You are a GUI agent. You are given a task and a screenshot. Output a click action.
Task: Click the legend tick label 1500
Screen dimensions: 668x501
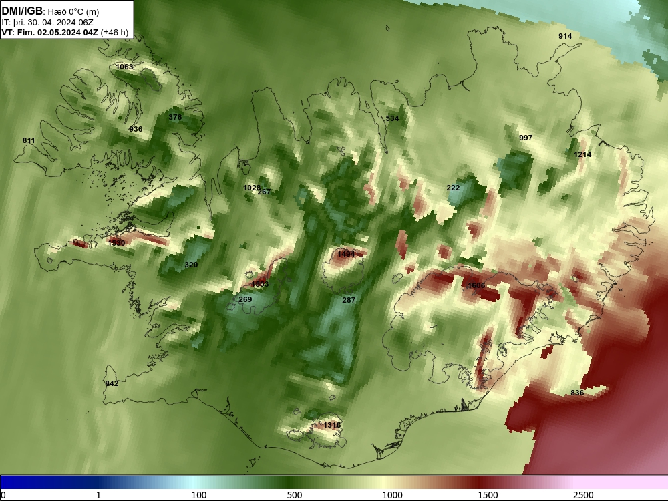[x=488, y=495]
